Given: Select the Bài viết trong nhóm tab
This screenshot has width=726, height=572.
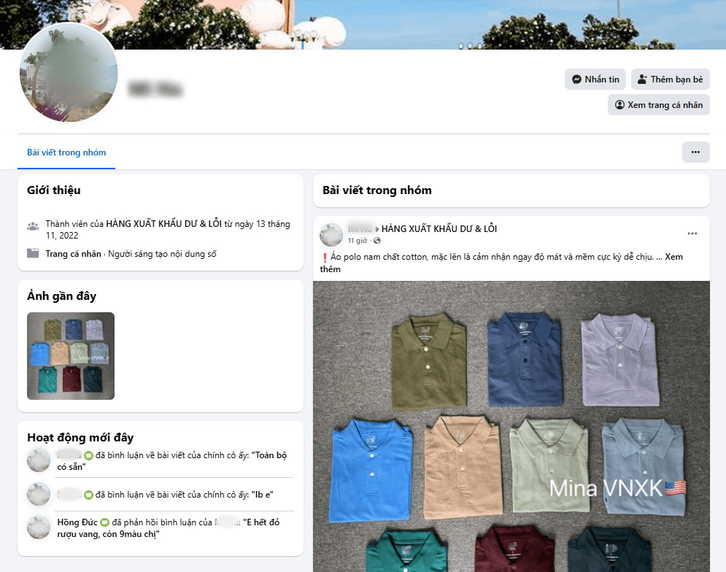Looking at the screenshot, I should pyautogui.click(x=66, y=152).
